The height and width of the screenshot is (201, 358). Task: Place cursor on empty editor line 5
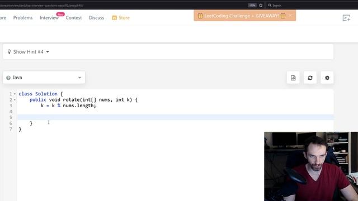[175, 117]
